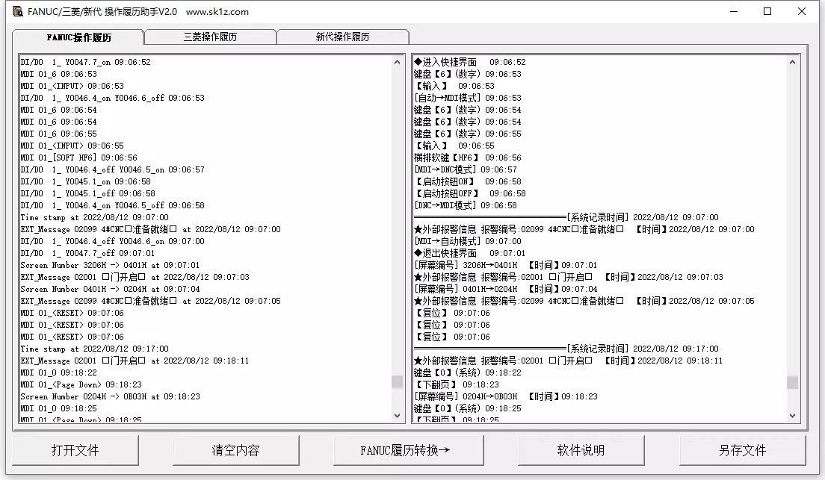
Task: Maximize the application window
Action: pyautogui.click(x=767, y=11)
